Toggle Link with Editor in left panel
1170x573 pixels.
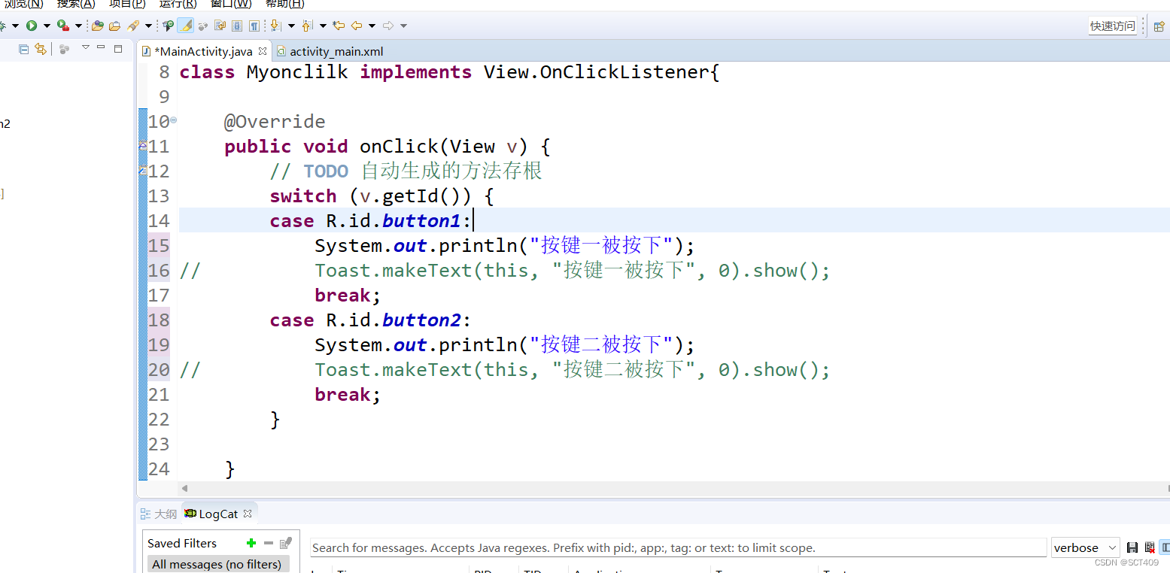coord(41,49)
